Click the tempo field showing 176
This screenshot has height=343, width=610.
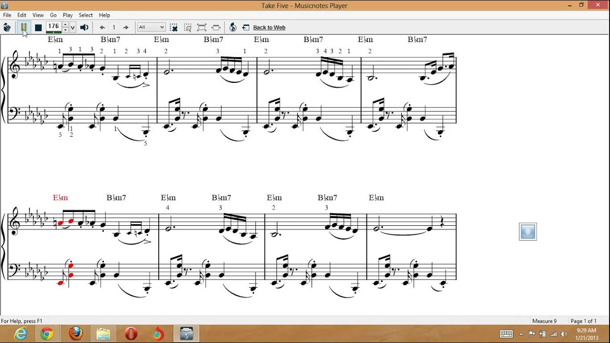53,27
